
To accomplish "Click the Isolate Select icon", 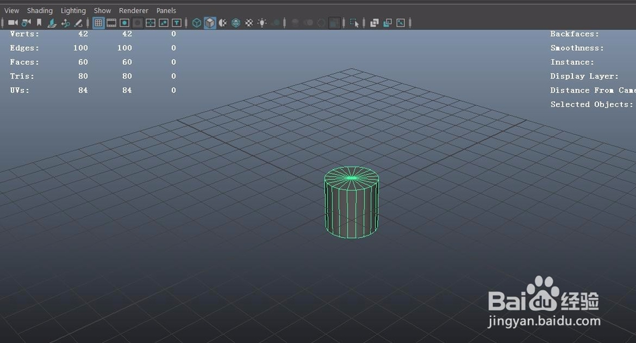I will 354,23.
